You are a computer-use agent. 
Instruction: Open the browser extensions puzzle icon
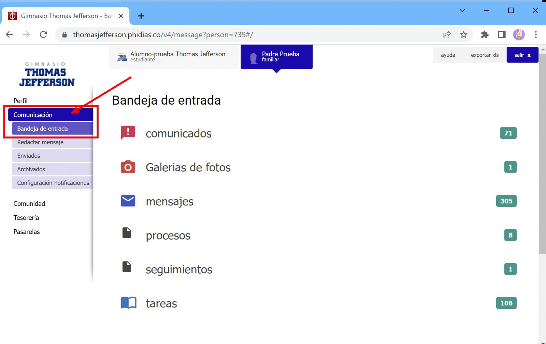pyautogui.click(x=485, y=34)
